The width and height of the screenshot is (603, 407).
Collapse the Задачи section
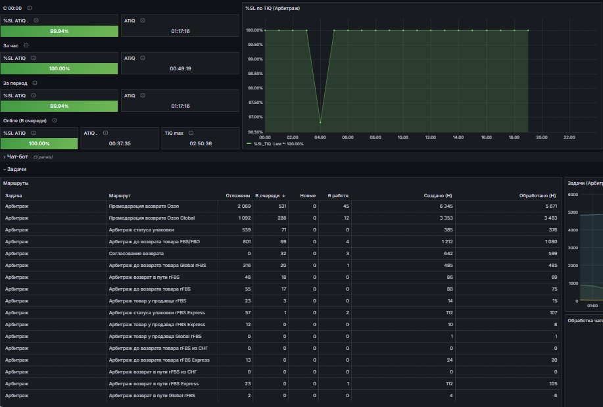click(15, 169)
